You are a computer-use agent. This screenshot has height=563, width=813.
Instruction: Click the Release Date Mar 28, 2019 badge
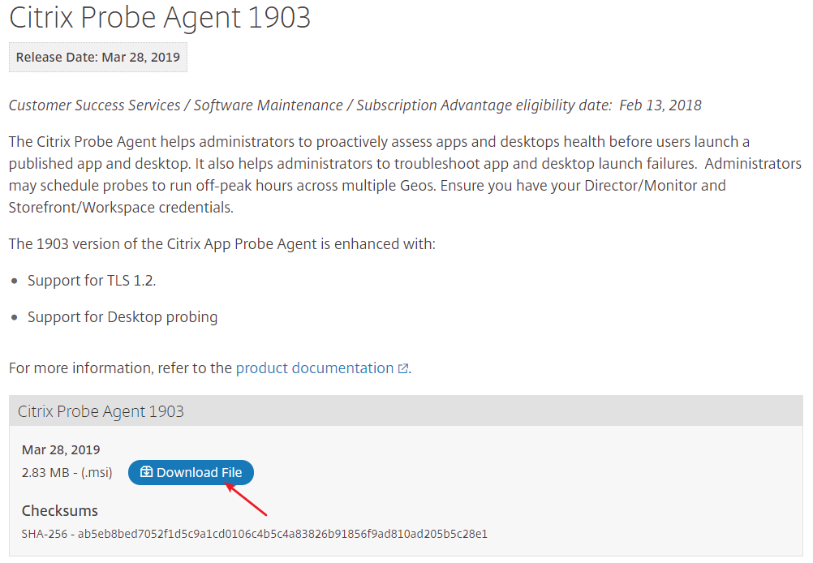(97, 58)
